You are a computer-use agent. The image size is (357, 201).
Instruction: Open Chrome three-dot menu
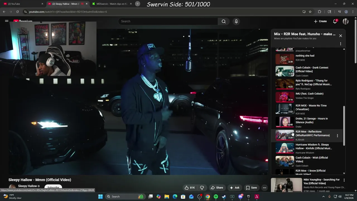tap(353, 12)
